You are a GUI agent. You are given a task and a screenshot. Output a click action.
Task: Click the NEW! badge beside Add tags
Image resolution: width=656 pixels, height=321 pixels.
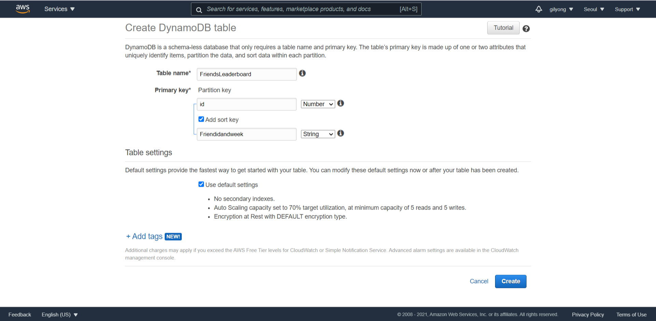[173, 236]
